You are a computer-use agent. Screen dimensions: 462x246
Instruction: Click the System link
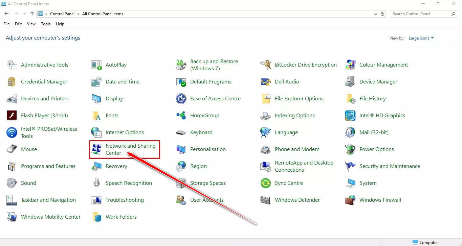point(368,183)
